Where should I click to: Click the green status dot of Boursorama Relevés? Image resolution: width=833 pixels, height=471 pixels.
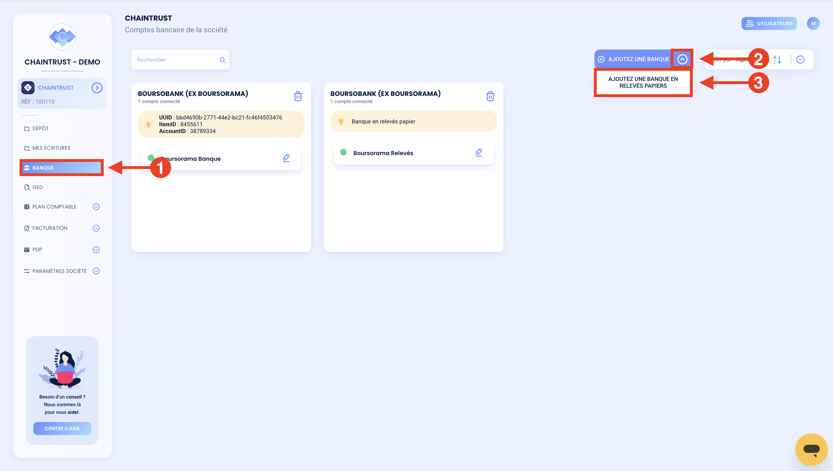pos(343,152)
